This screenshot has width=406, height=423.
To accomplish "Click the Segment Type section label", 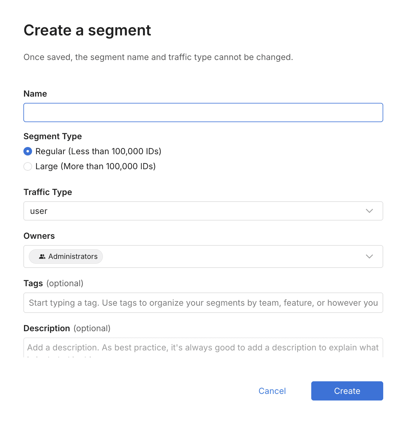I will point(52,136).
